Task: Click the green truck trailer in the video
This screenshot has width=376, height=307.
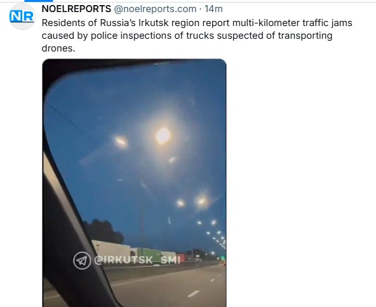Action: click(x=149, y=254)
